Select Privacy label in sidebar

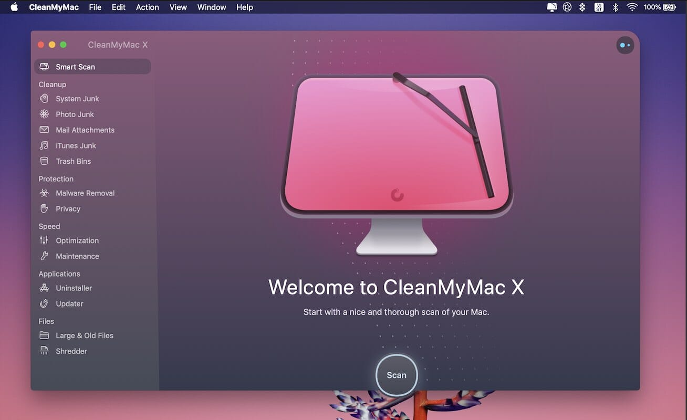[x=68, y=209]
